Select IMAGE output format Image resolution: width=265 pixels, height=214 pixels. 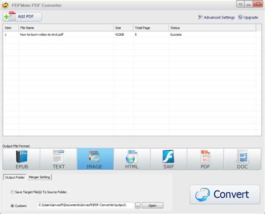click(x=95, y=159)
